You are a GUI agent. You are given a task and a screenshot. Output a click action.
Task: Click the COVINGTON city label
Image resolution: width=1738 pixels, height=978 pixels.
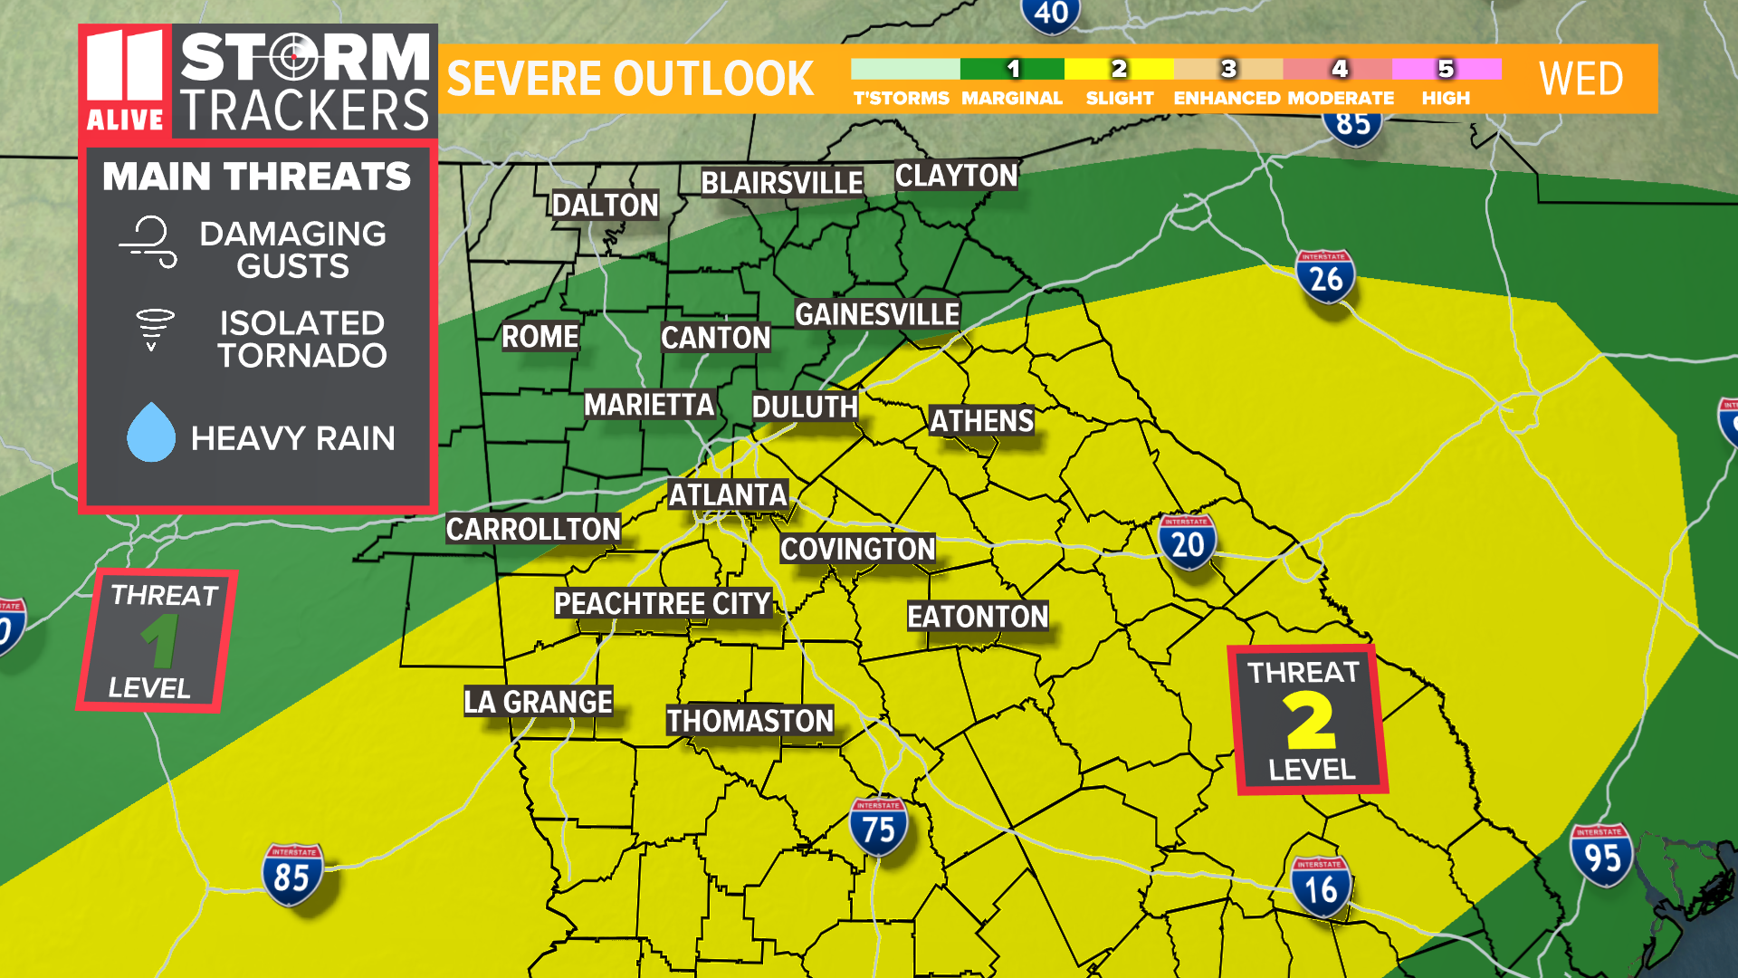point(858,549)
